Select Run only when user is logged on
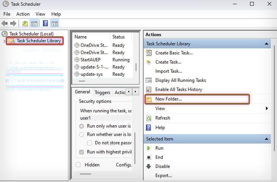The height and width of the screenshot is (182, 277). (x=81, y=126)
